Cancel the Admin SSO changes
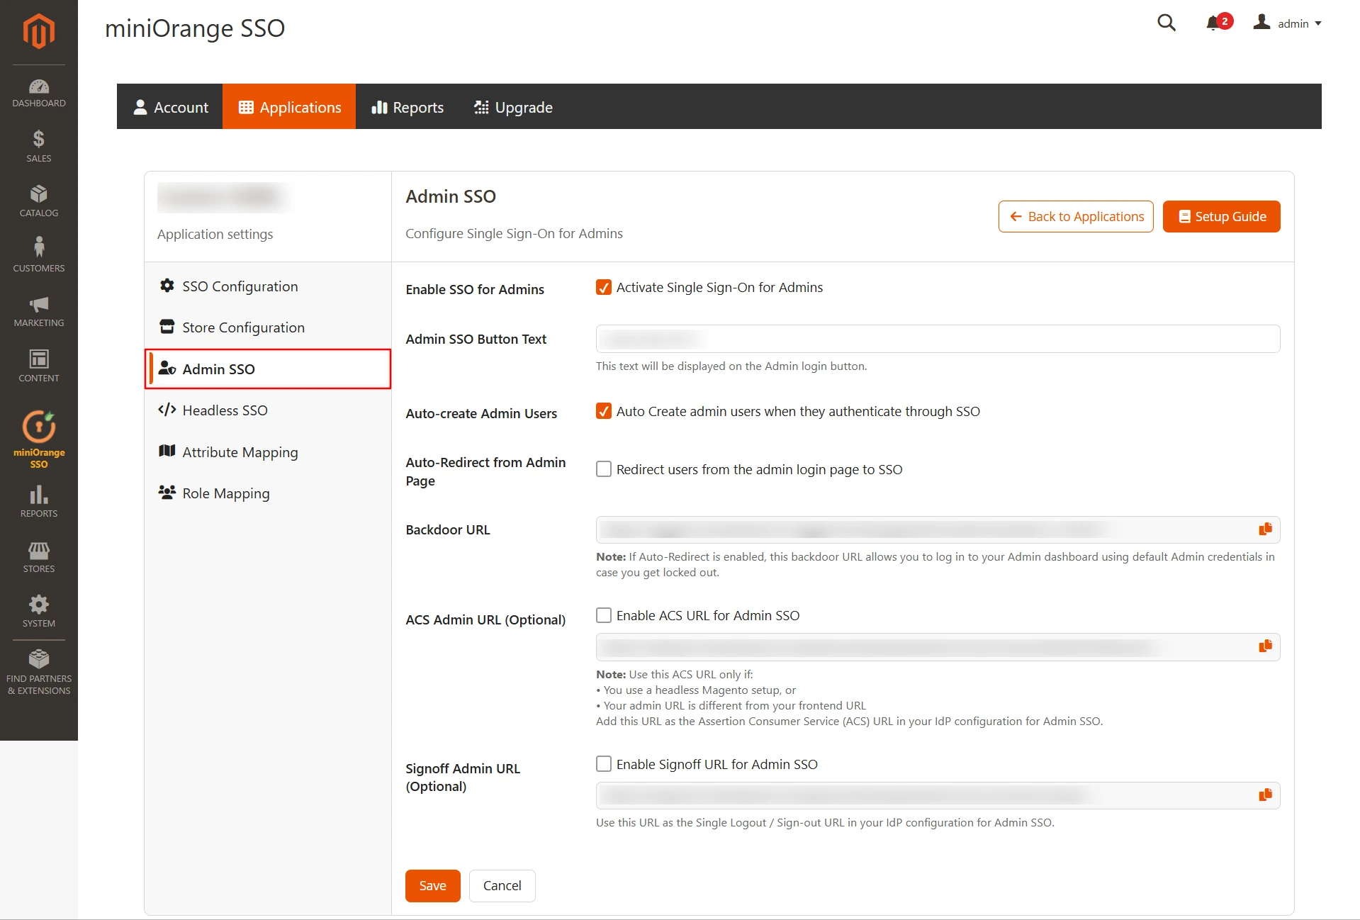 (x=502, y=885)
